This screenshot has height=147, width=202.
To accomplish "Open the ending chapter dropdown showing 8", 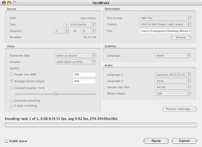I will (88, 31).
